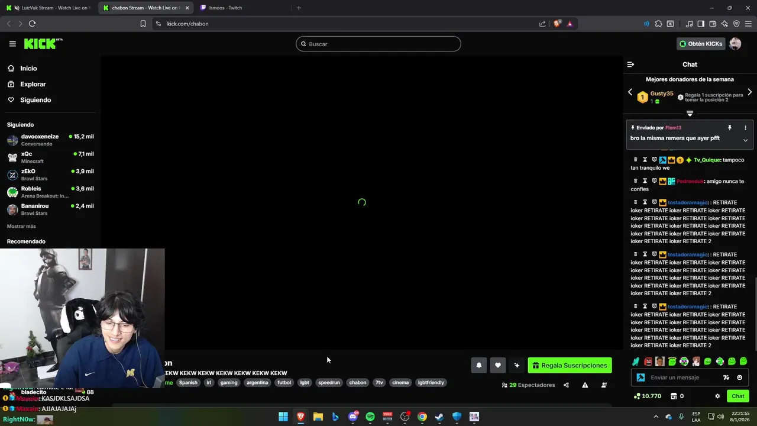
Task: Open pinned message three-dot options
Action: pyautogui.click(x=745, y=128)
